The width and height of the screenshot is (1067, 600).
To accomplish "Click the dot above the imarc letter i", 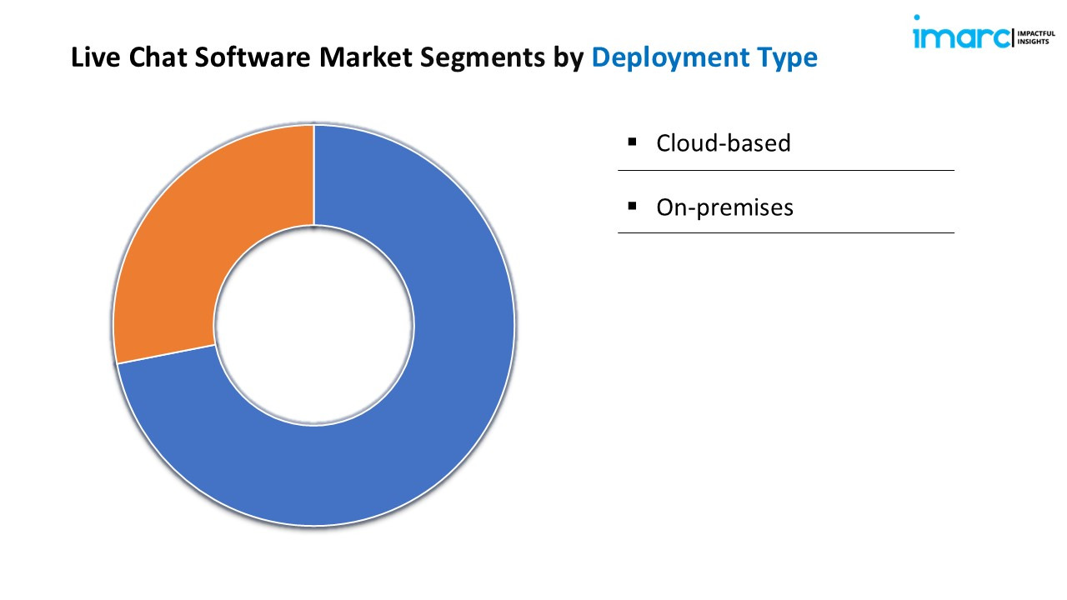I will 917,18.
